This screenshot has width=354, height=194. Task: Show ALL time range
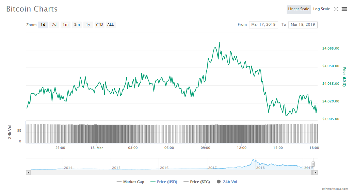(111, 25)
